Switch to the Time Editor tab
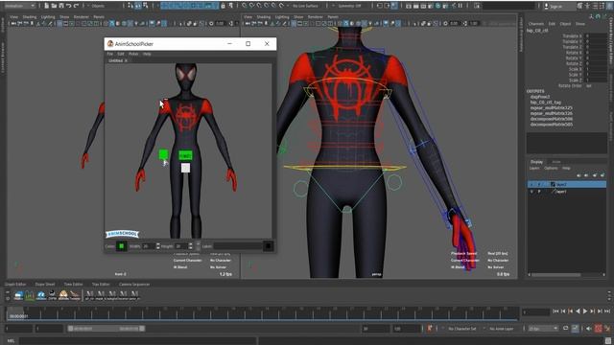Screen dimensions: 614x345 73,285
